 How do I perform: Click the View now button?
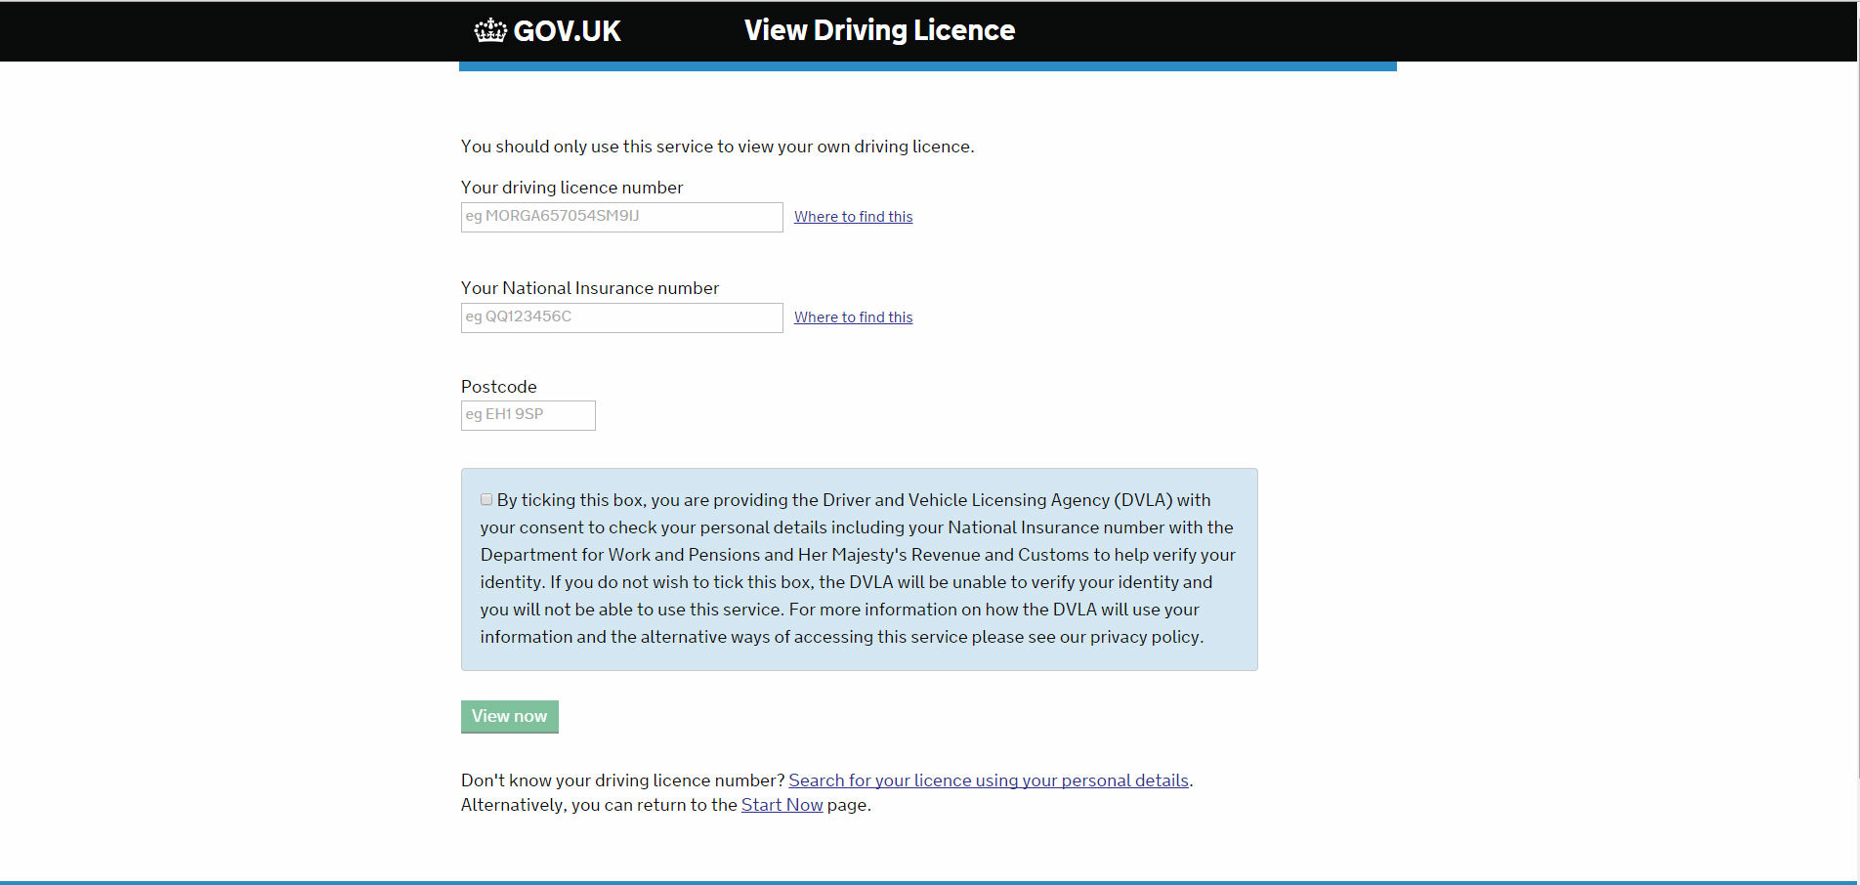[x=510, y=716]
